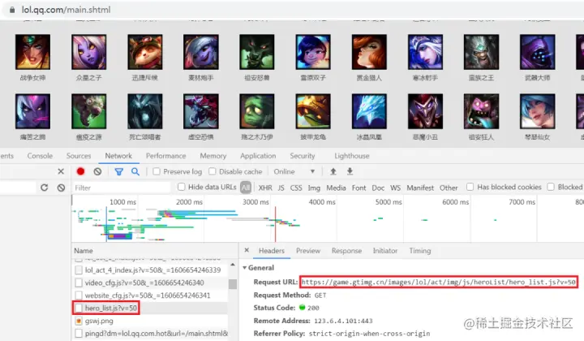Viewport: 584px width, 341px height.
Task: Filter requests by Other
Action: 449,188
